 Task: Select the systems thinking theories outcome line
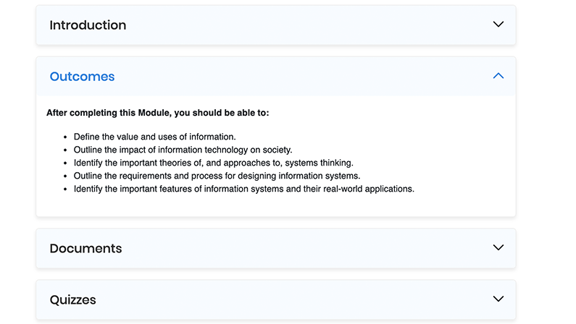[214, 163]
